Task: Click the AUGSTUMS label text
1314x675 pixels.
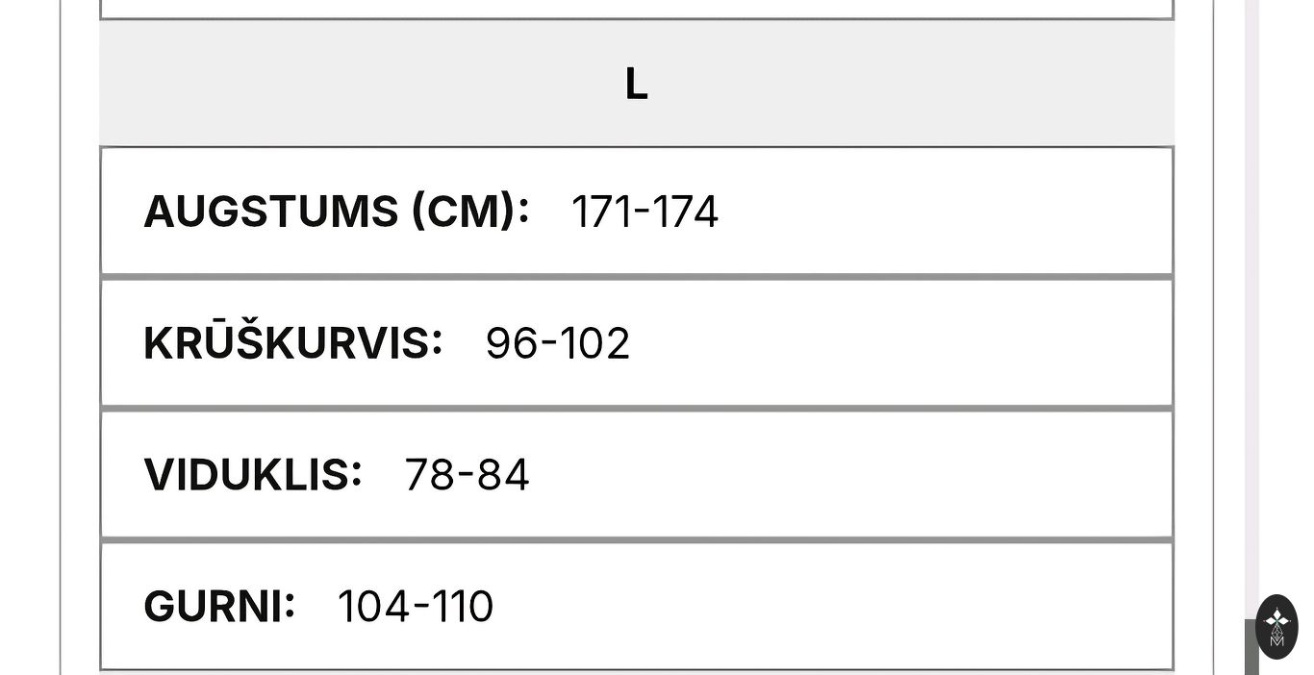Action: 270,212
